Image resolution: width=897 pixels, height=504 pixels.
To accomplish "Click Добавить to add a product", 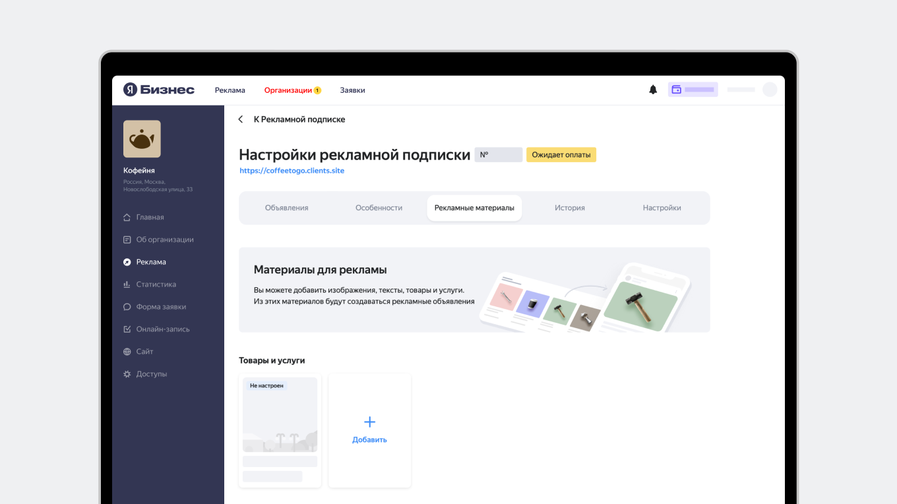I will click(x=369, y=429).
